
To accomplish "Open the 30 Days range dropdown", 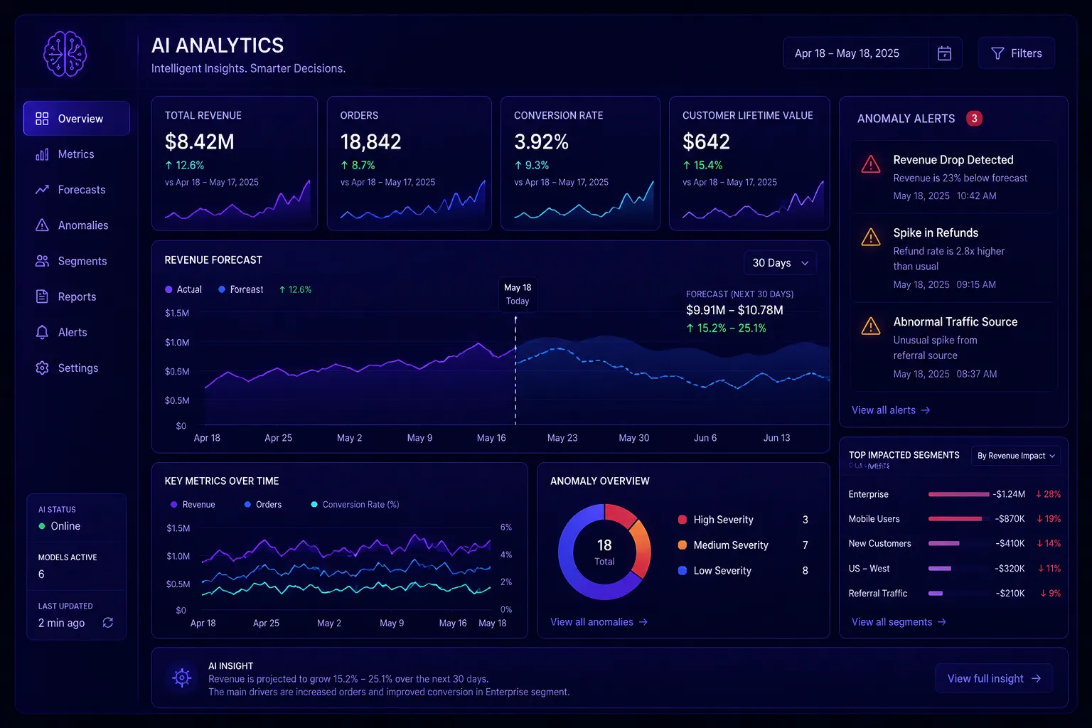I will (780, 263).
